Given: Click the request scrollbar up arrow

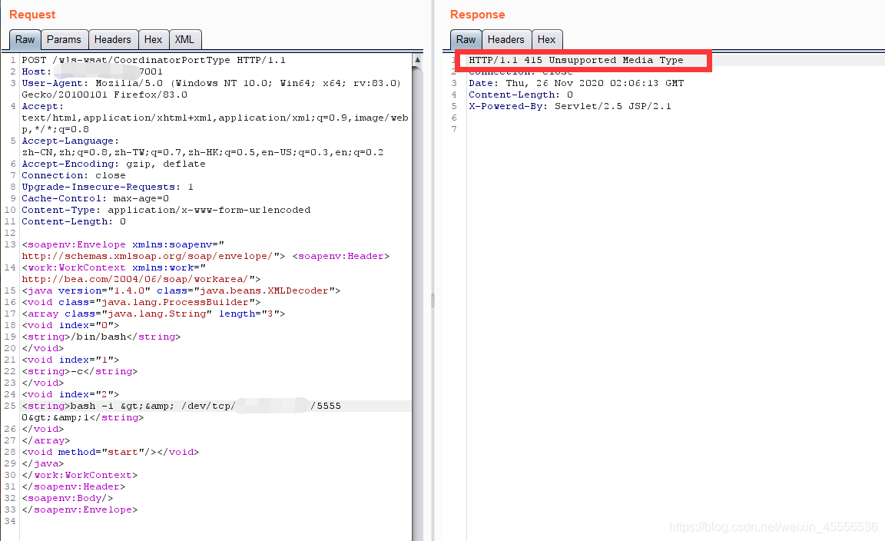Looking at the screenshot, I should click(418, 59).
